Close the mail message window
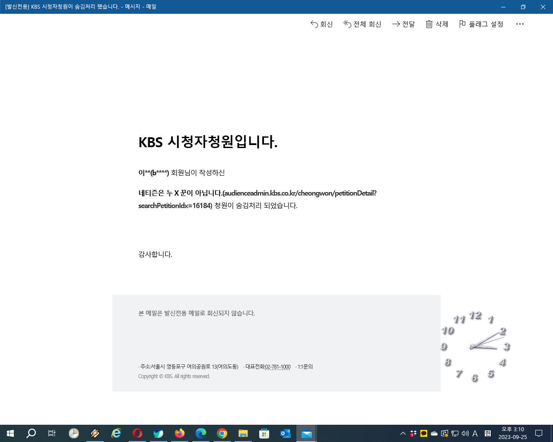This screenshot has width=553, height=442. click(x=543, y=7)
